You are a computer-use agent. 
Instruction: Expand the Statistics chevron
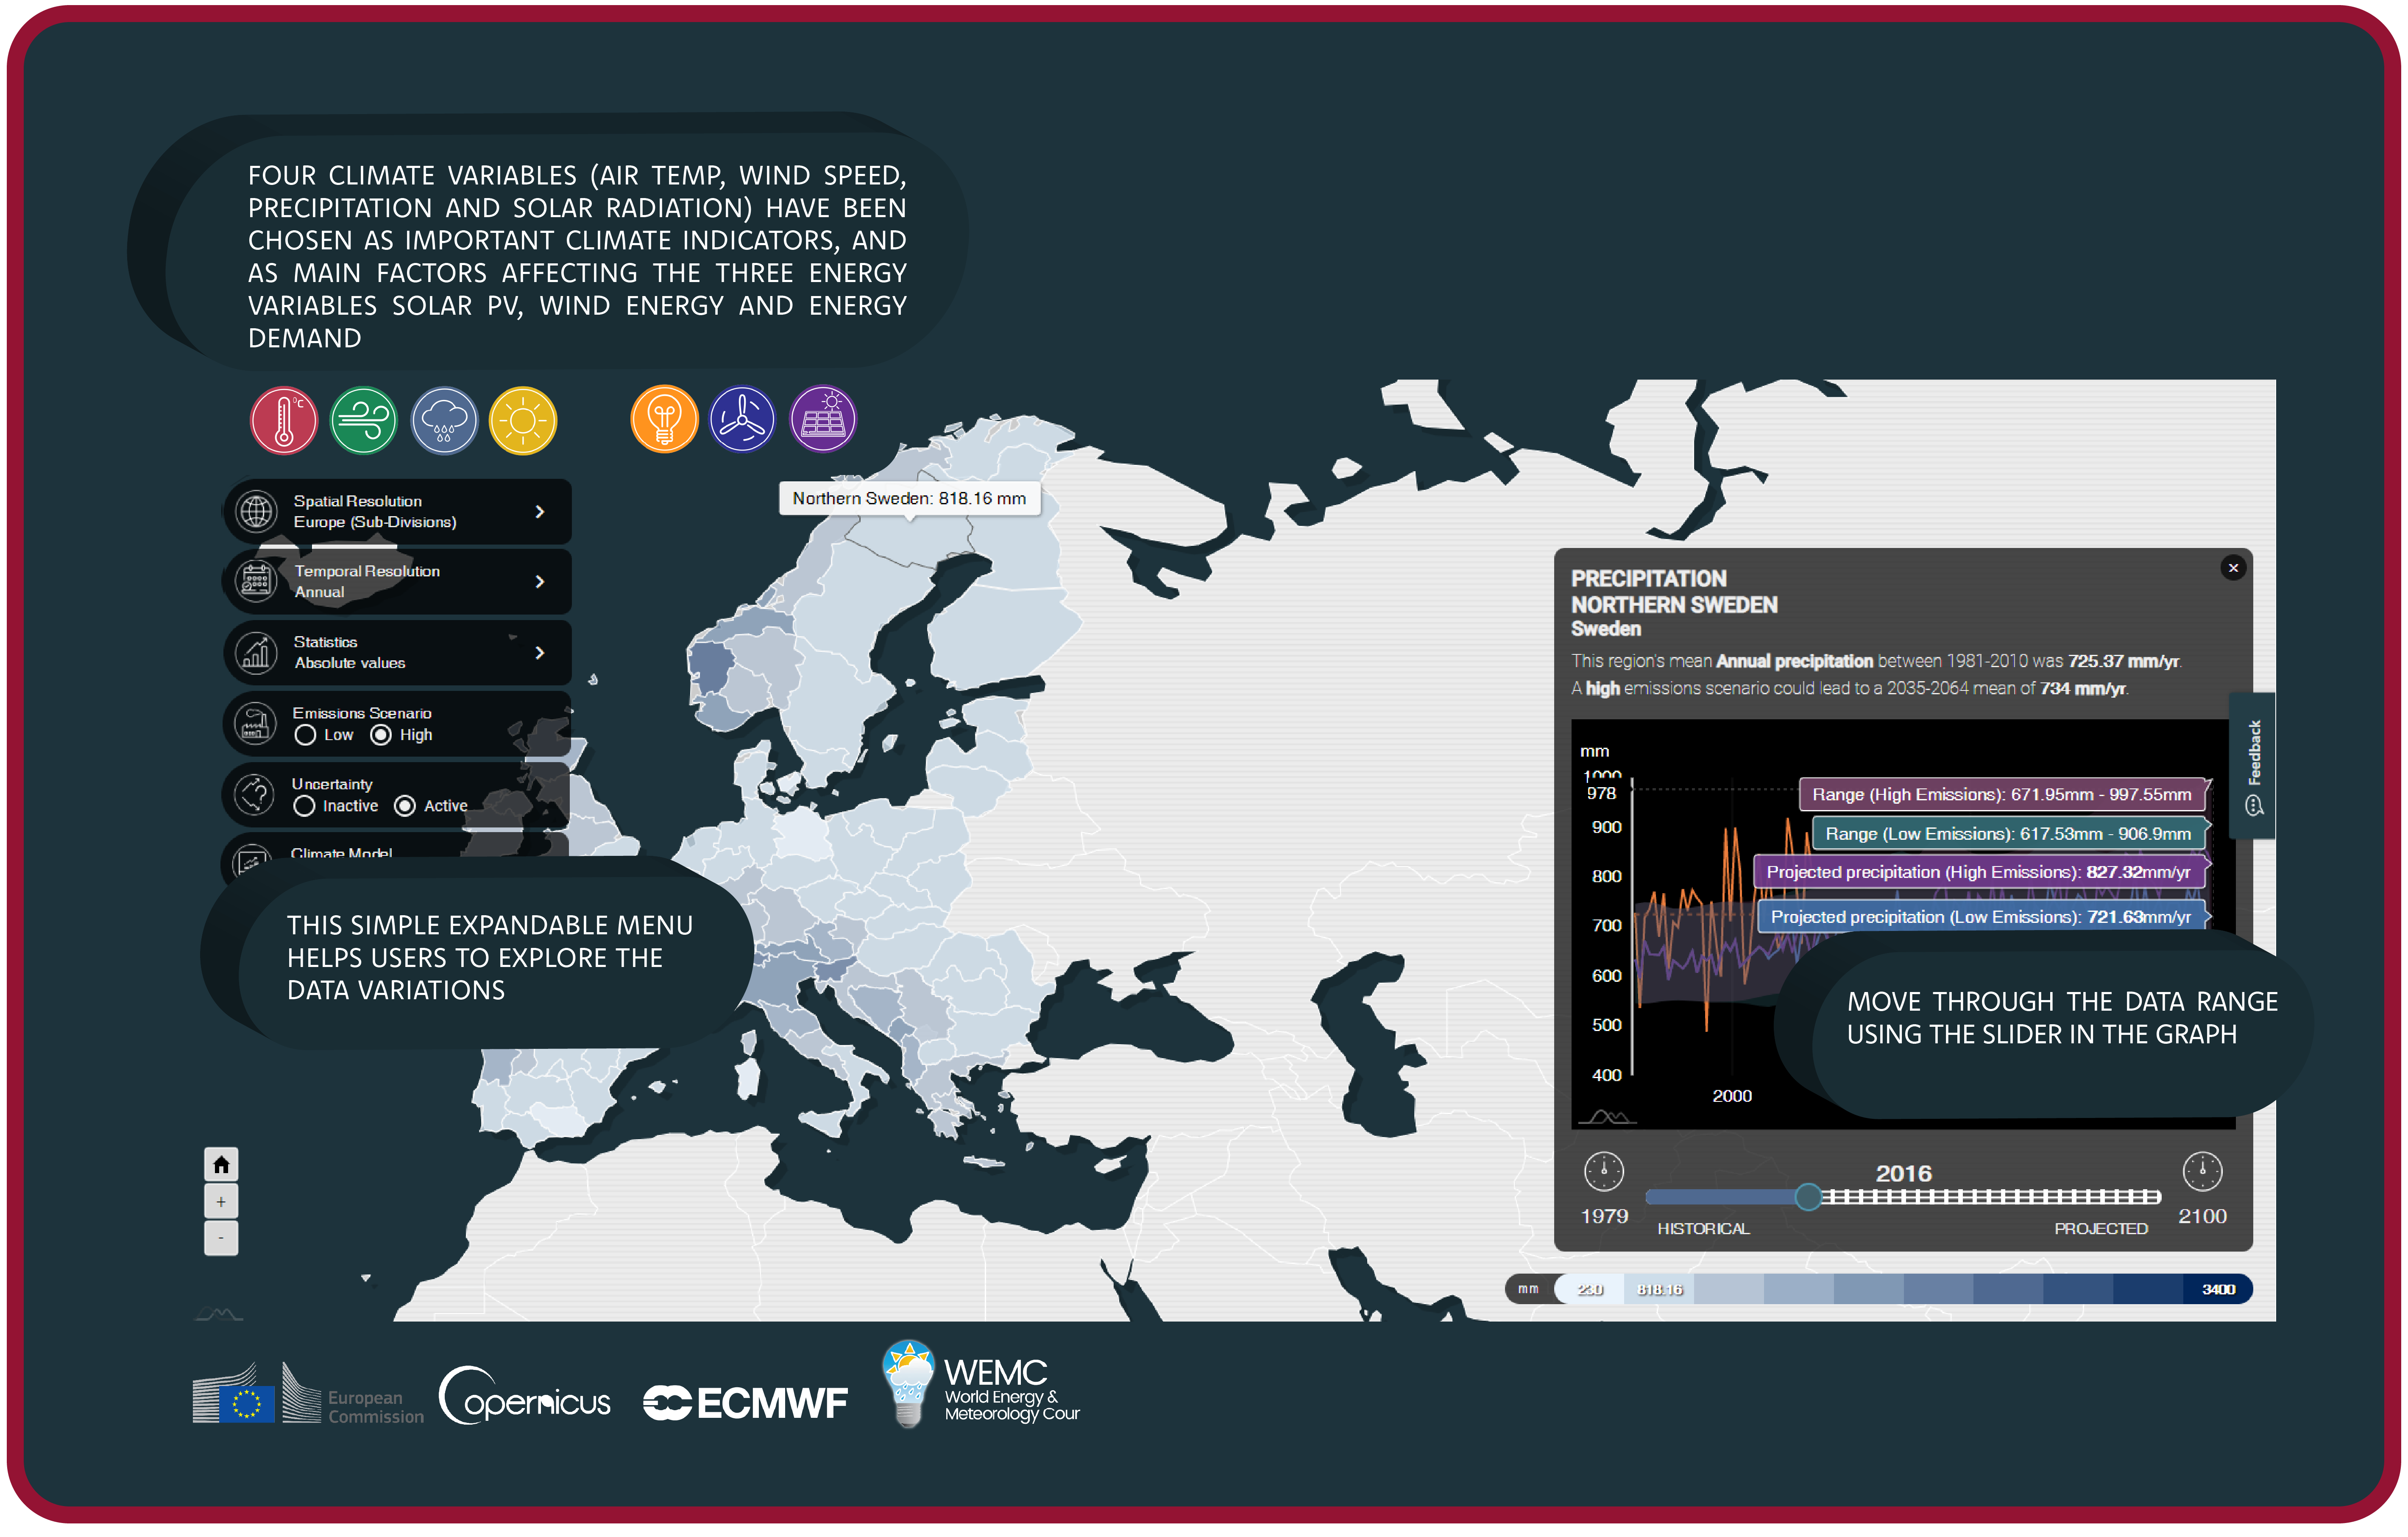pos(540,652)
